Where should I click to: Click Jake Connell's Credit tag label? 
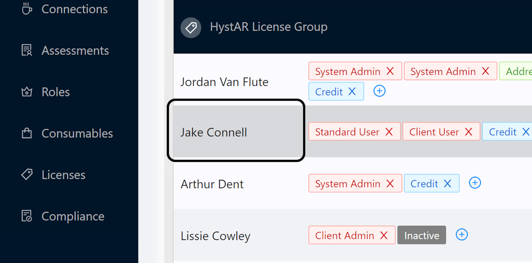pyautogui.click(x=503, y=132)
